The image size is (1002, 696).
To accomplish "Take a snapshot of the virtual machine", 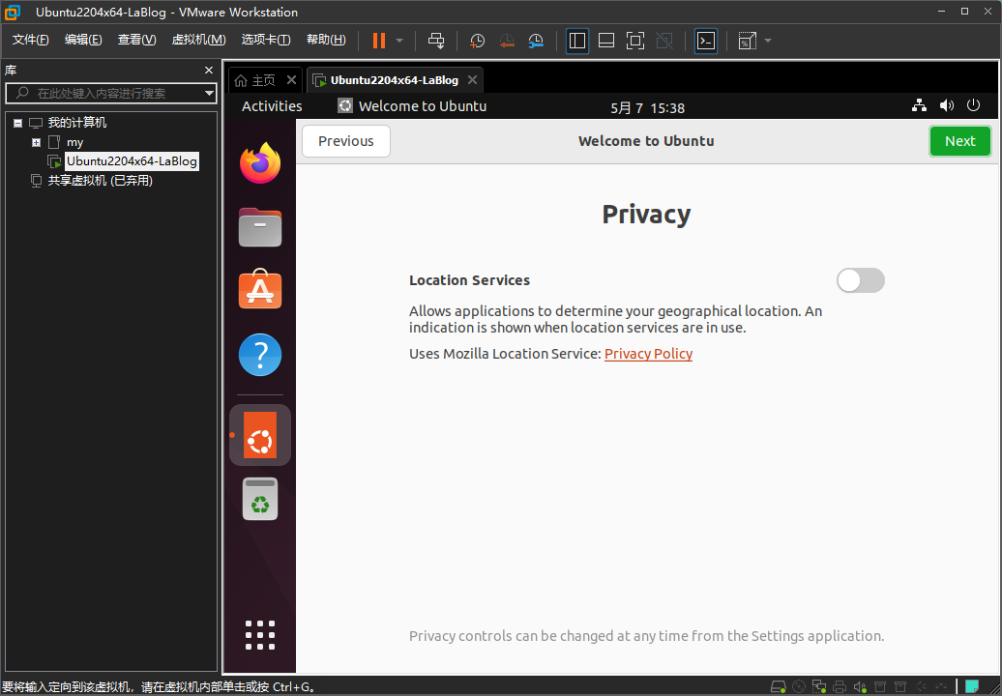I will click(478, 41).
